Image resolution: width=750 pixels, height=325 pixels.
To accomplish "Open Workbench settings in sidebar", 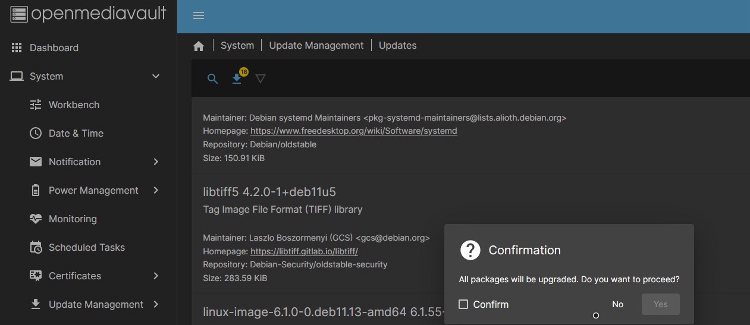I will (x=74, y=105).
